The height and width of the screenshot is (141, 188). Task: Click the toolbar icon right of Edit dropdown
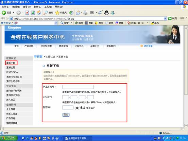pyautogui.click(x=101, y=13)
